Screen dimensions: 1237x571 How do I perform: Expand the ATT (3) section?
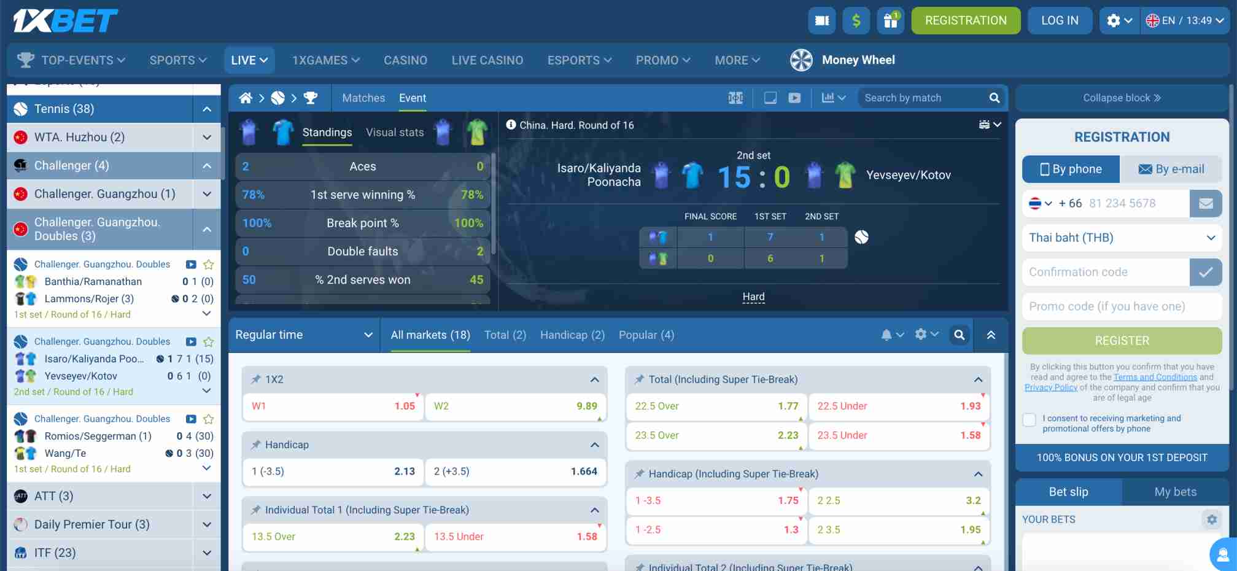207,496
